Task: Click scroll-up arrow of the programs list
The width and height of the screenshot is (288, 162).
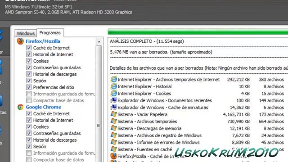Action: tap(99, 42)
